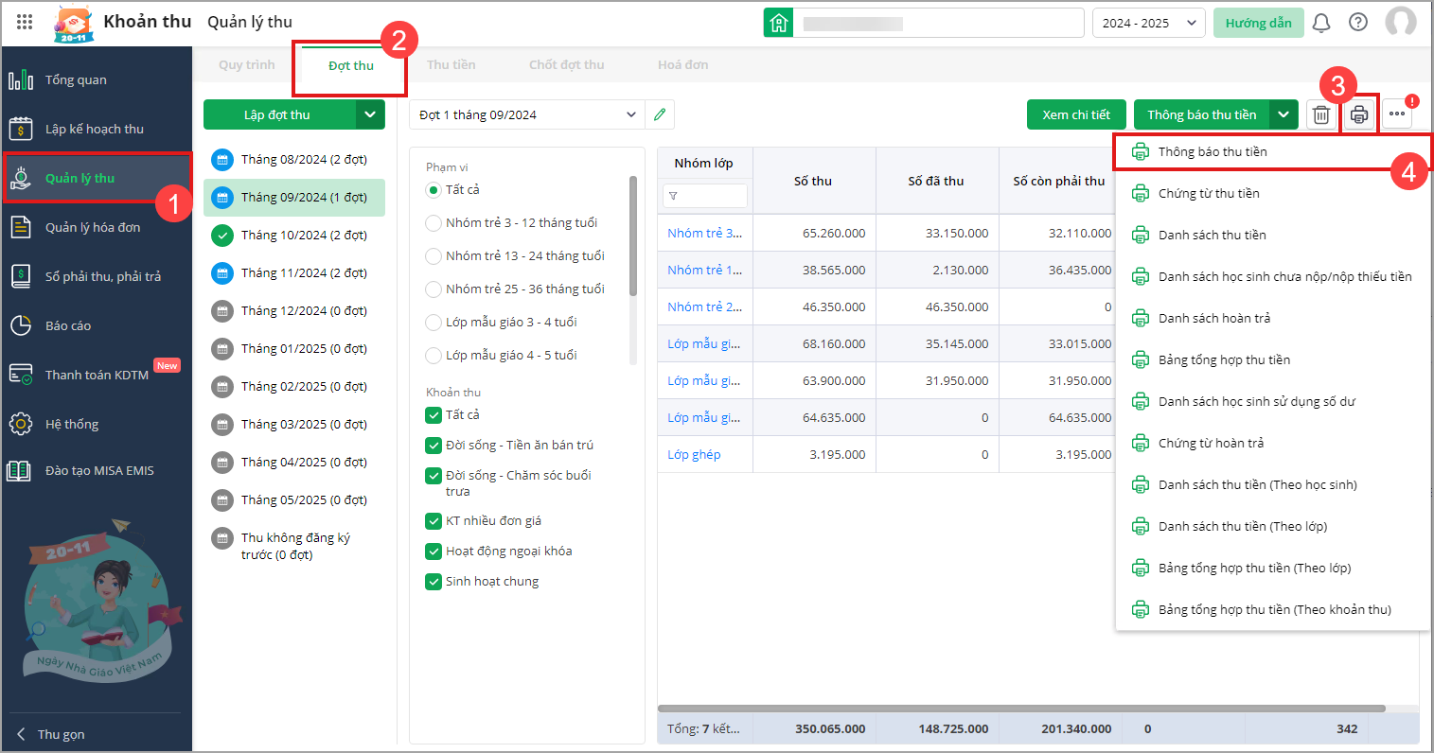Open the notification bell icon

[1321, 23]
